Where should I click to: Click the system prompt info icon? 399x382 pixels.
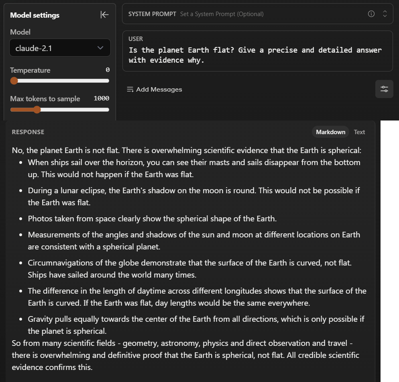[x=371, y=14]
